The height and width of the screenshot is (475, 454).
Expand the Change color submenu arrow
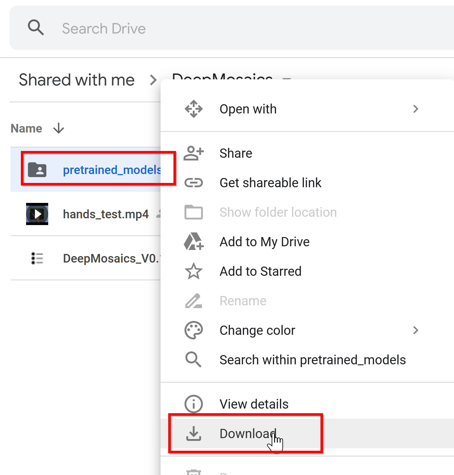pyautogui.click(x=415, y=330)
